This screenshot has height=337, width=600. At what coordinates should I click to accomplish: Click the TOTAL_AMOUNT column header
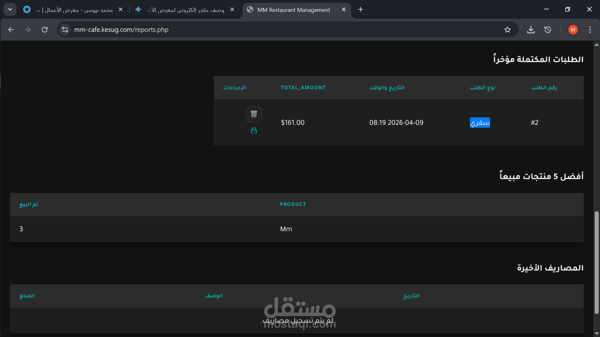click(x=303, y=88)
